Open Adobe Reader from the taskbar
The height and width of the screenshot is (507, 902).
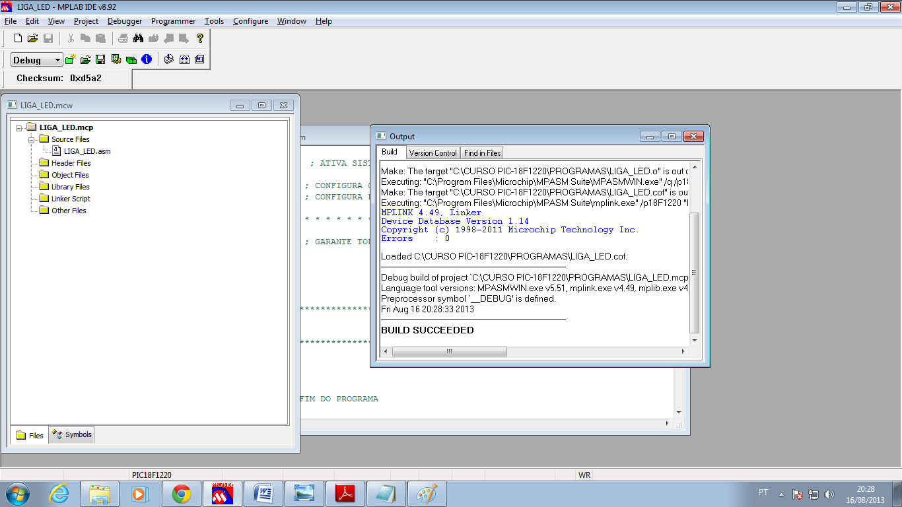click(x=345, y=494)
